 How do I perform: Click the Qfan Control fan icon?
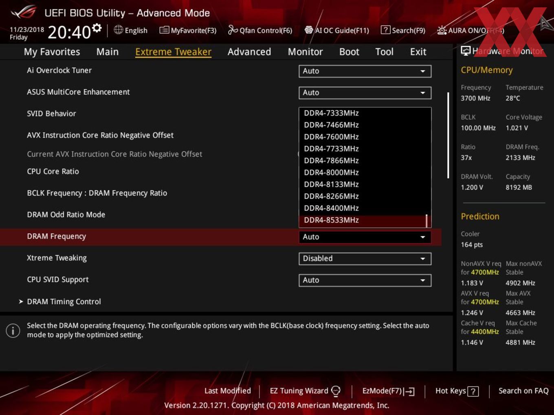coord(233,30)
